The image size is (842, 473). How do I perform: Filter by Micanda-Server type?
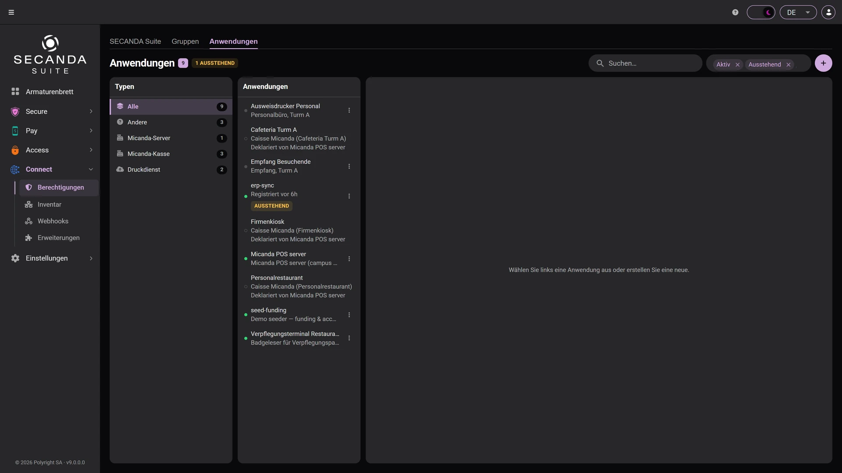(x=171, y=138)
